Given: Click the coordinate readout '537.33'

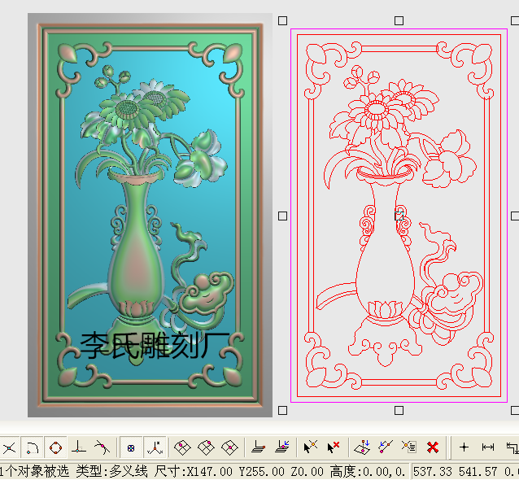Looking at the screenshot, I should (x=433, y=471).
